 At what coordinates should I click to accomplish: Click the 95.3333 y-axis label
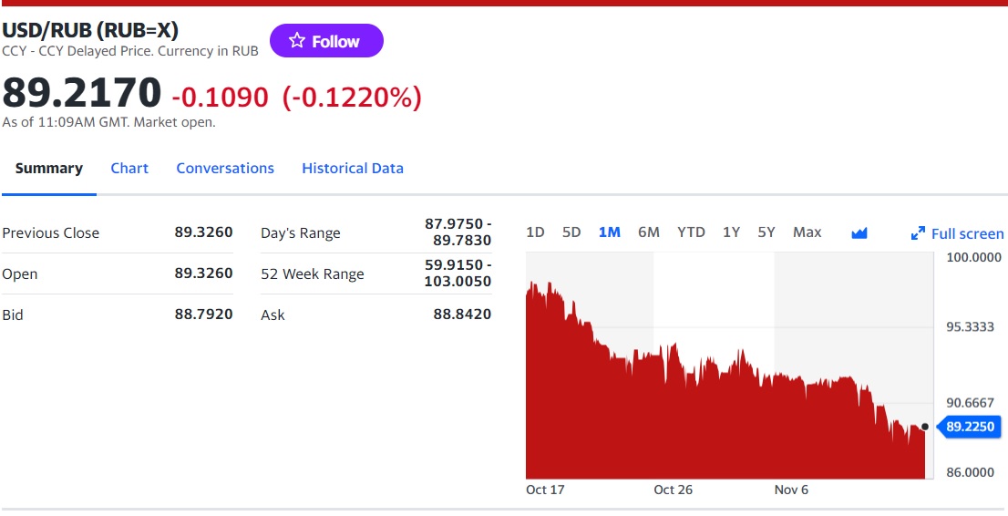[970, 327]
